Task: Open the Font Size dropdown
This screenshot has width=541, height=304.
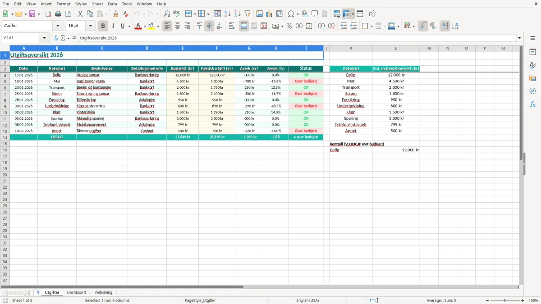Action: click(90, 26)
